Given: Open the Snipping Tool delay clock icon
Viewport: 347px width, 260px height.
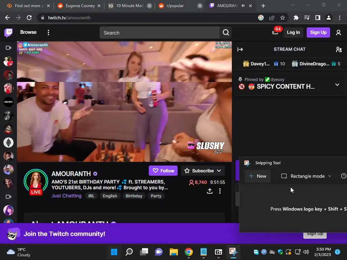Looking at the screenshot, I should [343, 176].
